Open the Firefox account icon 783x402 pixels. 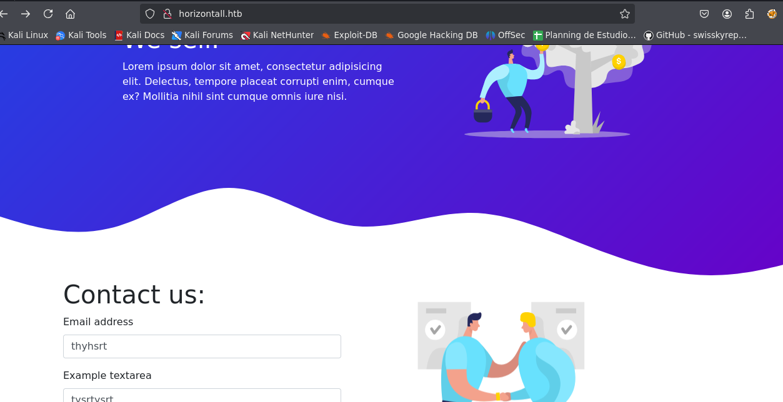727,14
